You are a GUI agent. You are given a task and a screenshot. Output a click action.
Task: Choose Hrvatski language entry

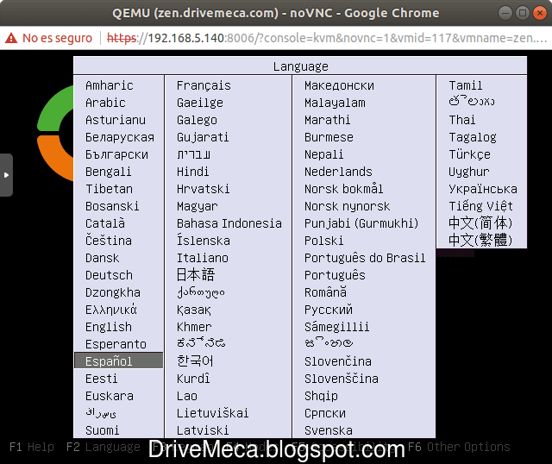[x=204, y=189]
